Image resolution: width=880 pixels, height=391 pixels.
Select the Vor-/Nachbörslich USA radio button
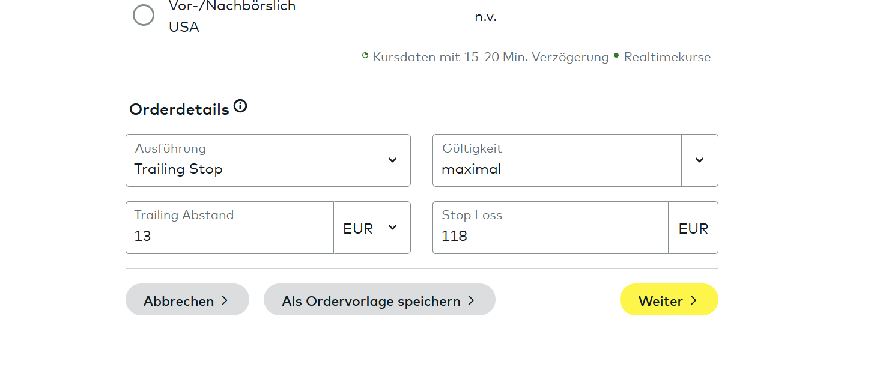tap(144, 16)
